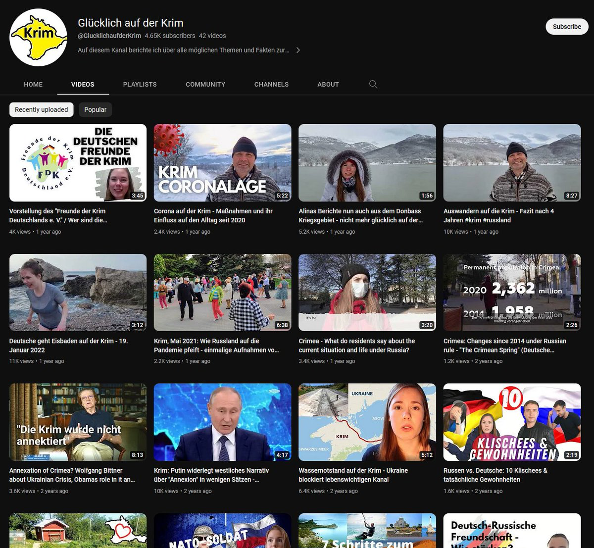Click title Vorstellung des Freunde der Krim
The width and height of the screenshot is (594, 548).
pyautogui.click(x=58, y=215)
